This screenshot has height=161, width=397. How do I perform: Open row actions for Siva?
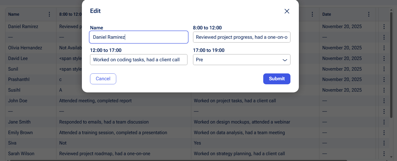click(384, 143)
